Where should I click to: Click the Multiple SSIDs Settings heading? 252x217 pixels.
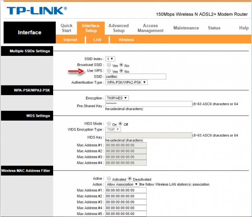pos(27,51)
